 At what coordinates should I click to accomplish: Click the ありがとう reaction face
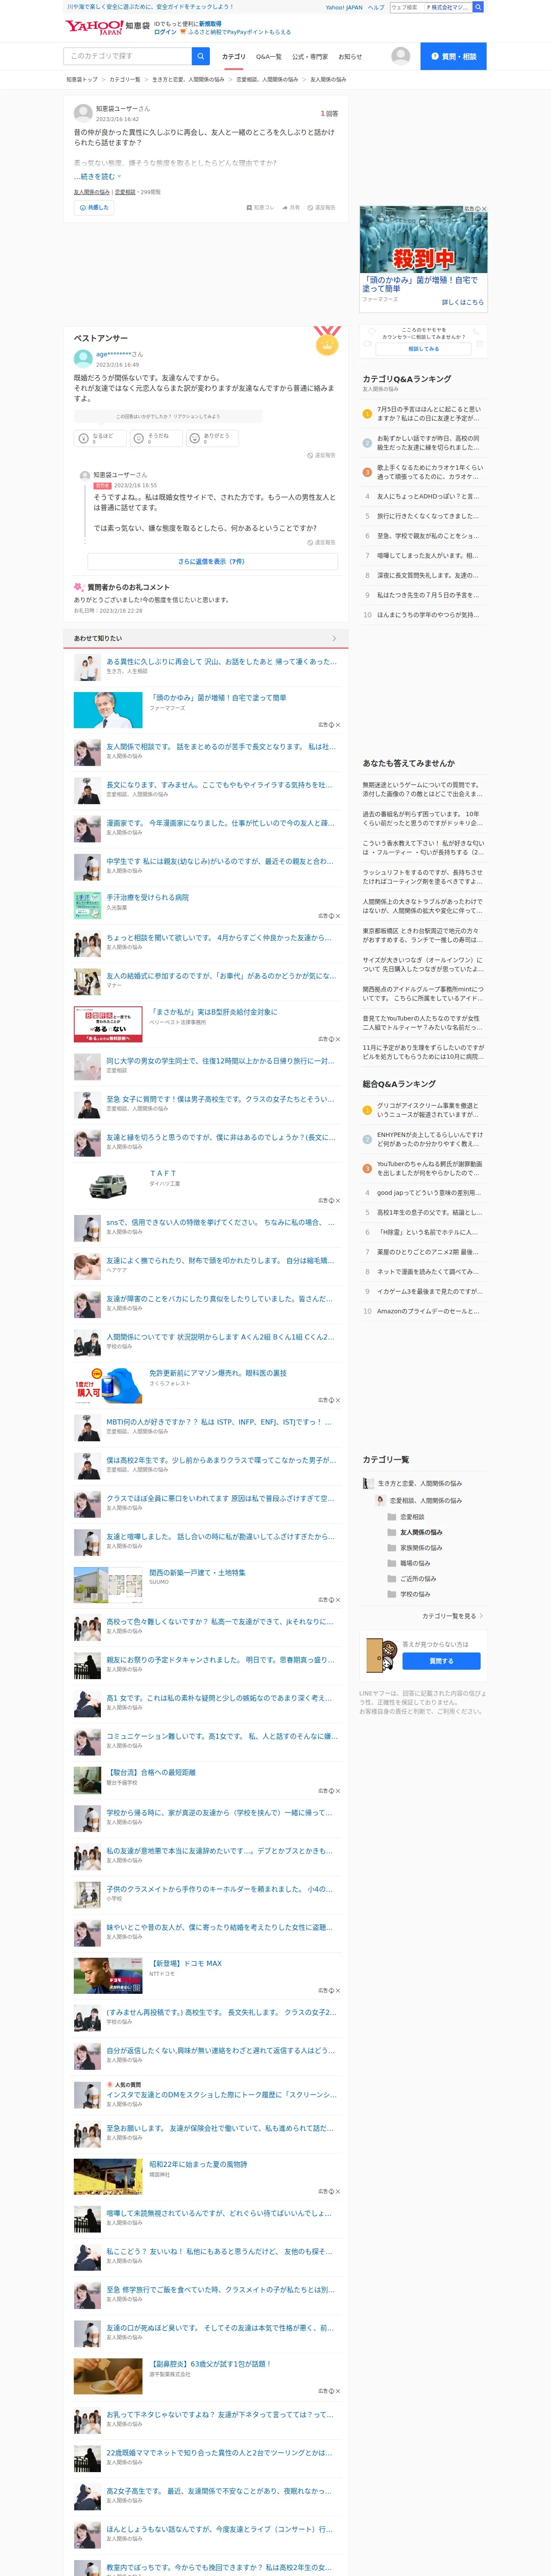194,438
